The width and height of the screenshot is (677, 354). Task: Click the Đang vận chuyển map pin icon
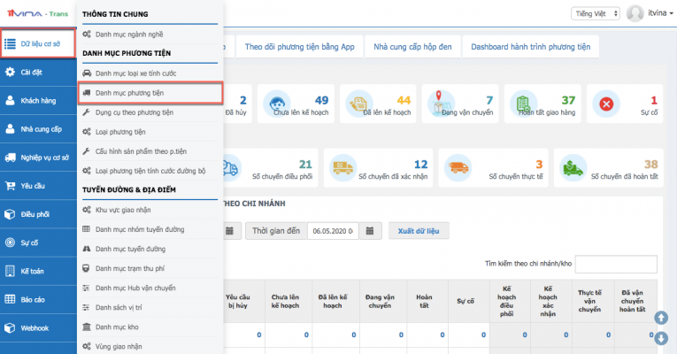coord(441,104)
